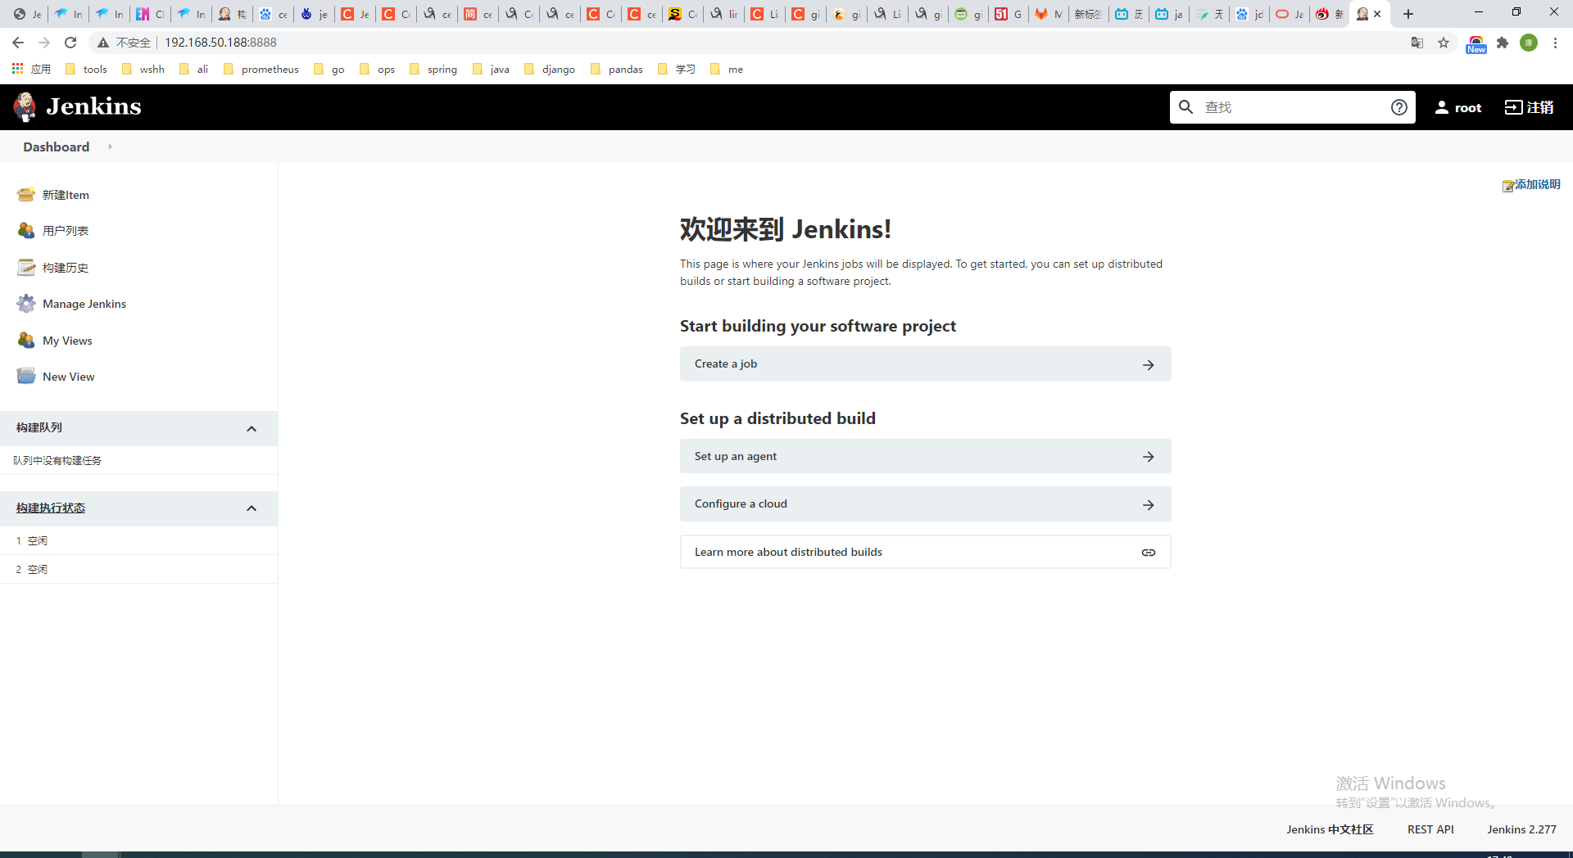This screenshot has width=1573, height=858.
Task: Click the 新建Item box icon
Action: pyautogui.click(x=26, y=195)
